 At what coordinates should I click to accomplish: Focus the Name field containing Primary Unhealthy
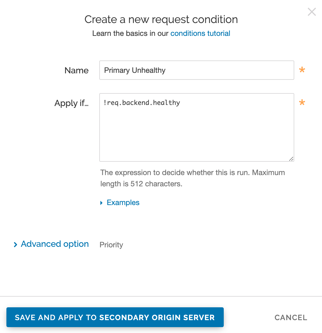coord(197,70)
